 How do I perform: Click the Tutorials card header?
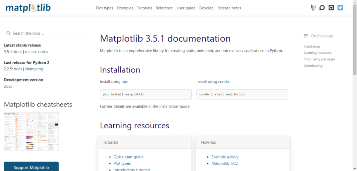tap(145, 142)
